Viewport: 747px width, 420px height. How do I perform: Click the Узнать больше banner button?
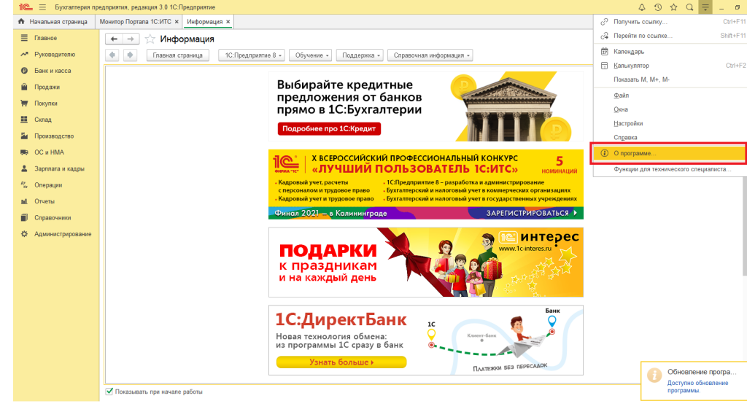[x=341, y=362]
